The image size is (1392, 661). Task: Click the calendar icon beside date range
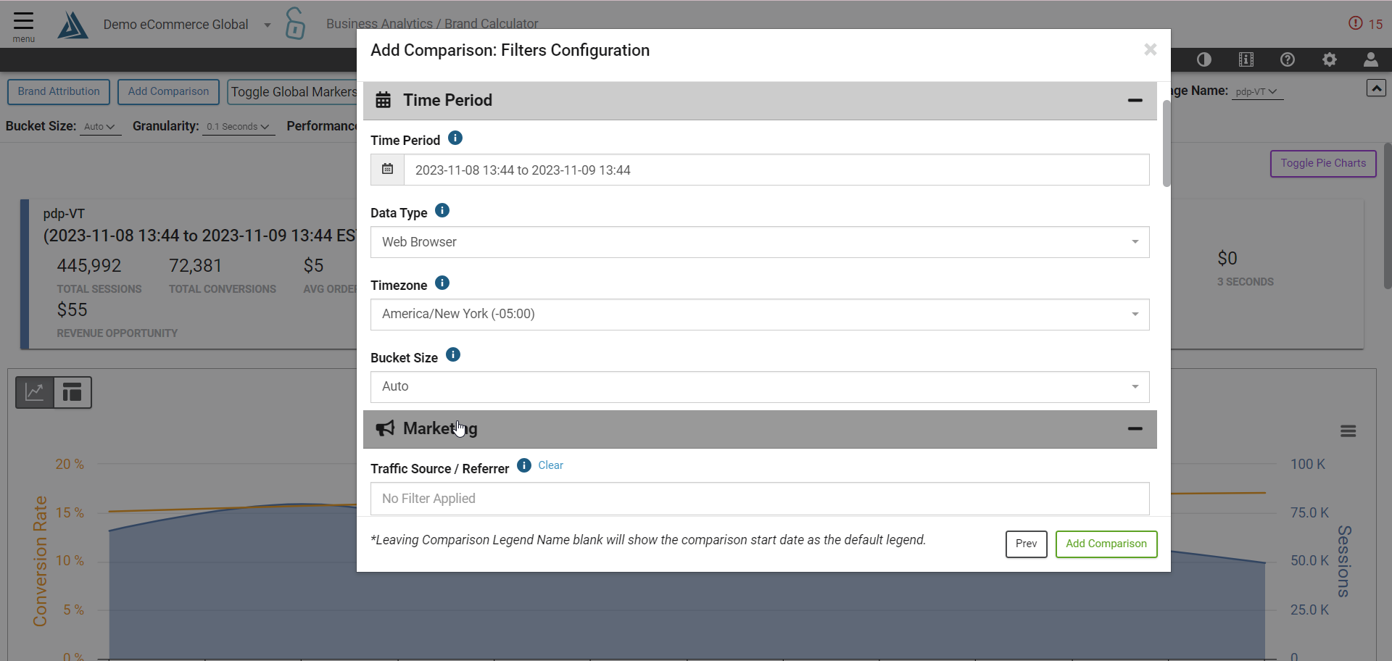(x=388, y=170)
